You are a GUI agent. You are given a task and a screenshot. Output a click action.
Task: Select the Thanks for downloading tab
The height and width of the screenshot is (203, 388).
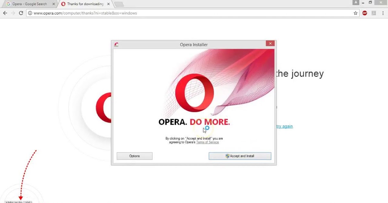(x=85, y=4)
